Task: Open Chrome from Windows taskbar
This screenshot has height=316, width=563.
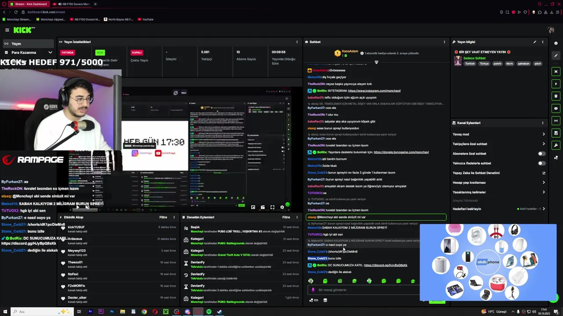Action: (x=144, y=312)
